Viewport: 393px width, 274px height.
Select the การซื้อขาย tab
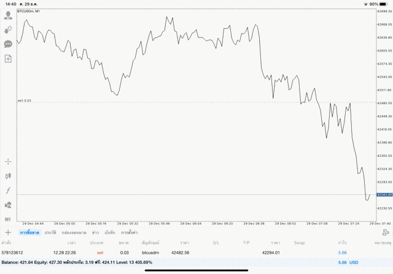pos(29,233)
